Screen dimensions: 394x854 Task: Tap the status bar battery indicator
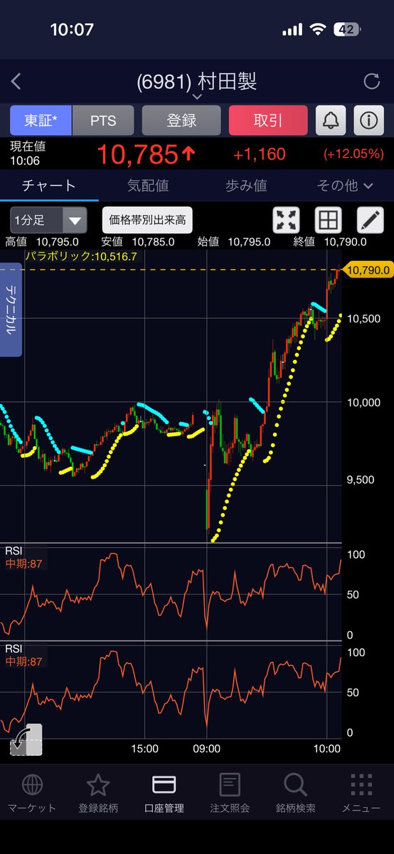(x=346, y=30)
